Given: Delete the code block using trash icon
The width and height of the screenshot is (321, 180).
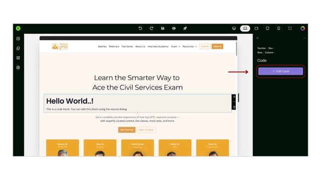Looking at the screenshot, I should click(234, 107).
